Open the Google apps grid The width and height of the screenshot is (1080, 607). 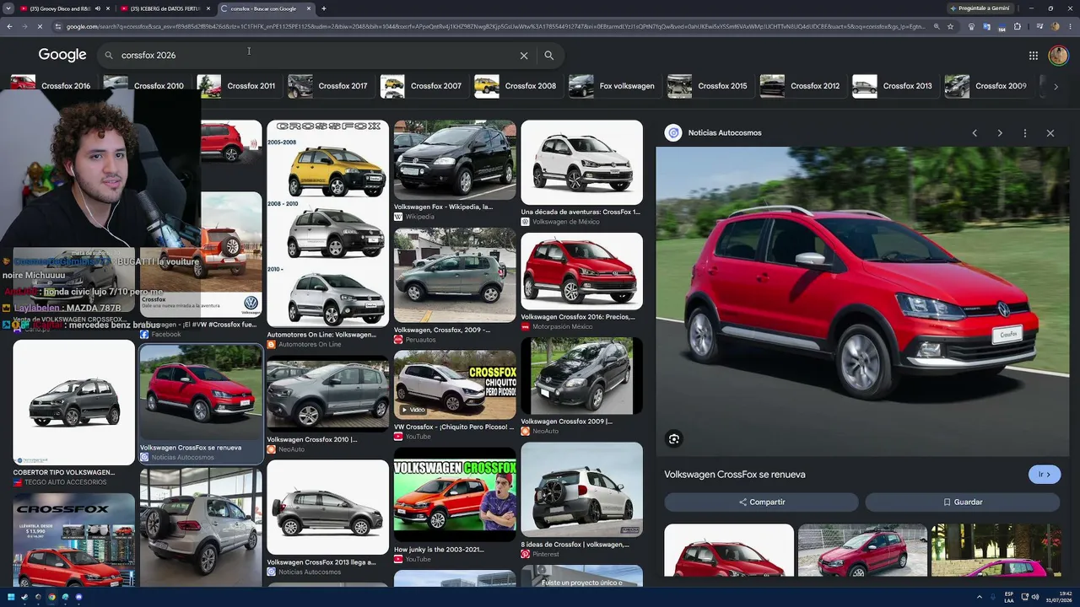coord(1033,56)
